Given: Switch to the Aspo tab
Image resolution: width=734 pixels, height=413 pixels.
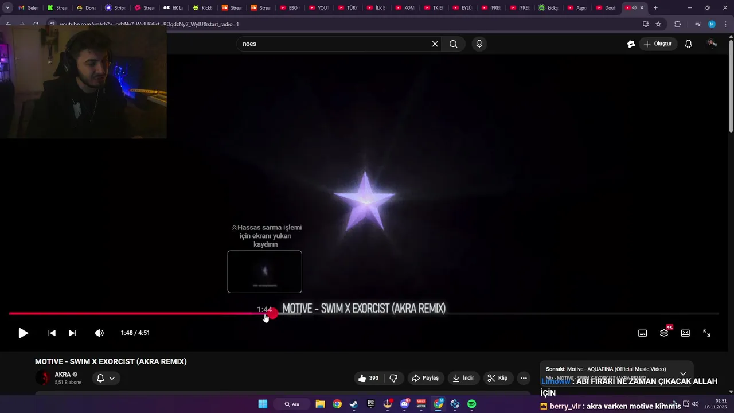Looking at the screenshot, I should point(577,8).
